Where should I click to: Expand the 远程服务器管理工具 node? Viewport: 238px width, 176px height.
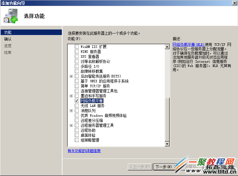[71, 125]
